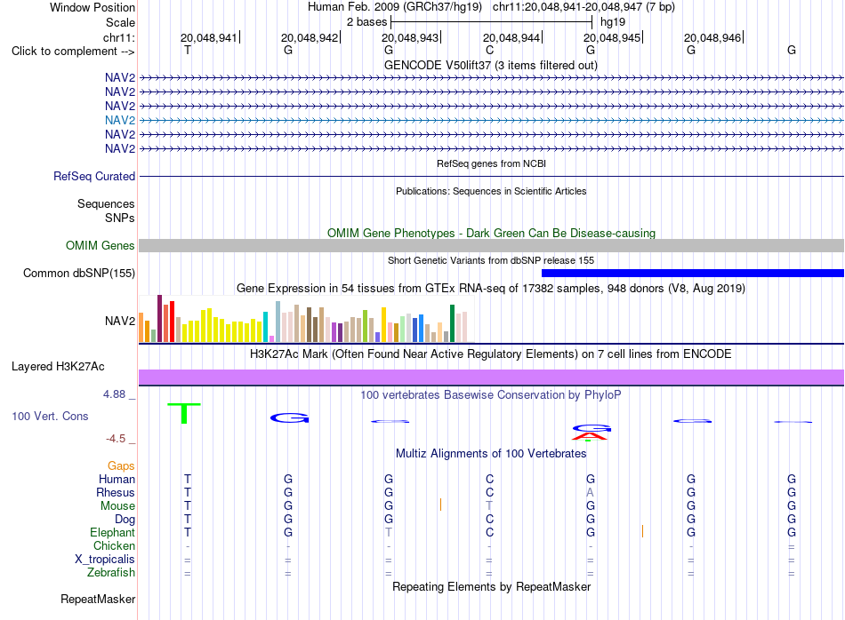Click the Common dbSNP(155) track label
Screen dimensions: 845x620
click(79, 273)
